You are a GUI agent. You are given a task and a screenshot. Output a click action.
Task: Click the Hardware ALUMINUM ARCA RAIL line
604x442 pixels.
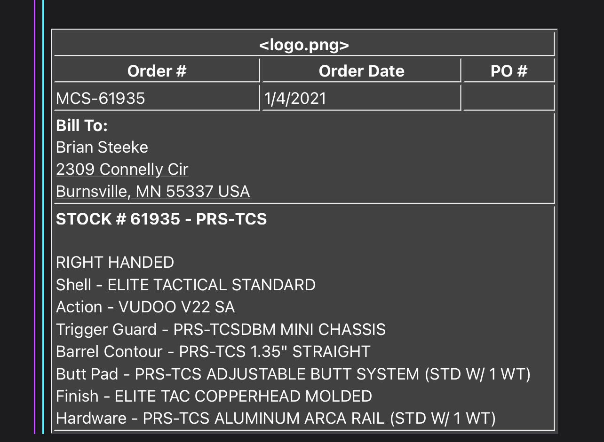(x=276, y=418)
